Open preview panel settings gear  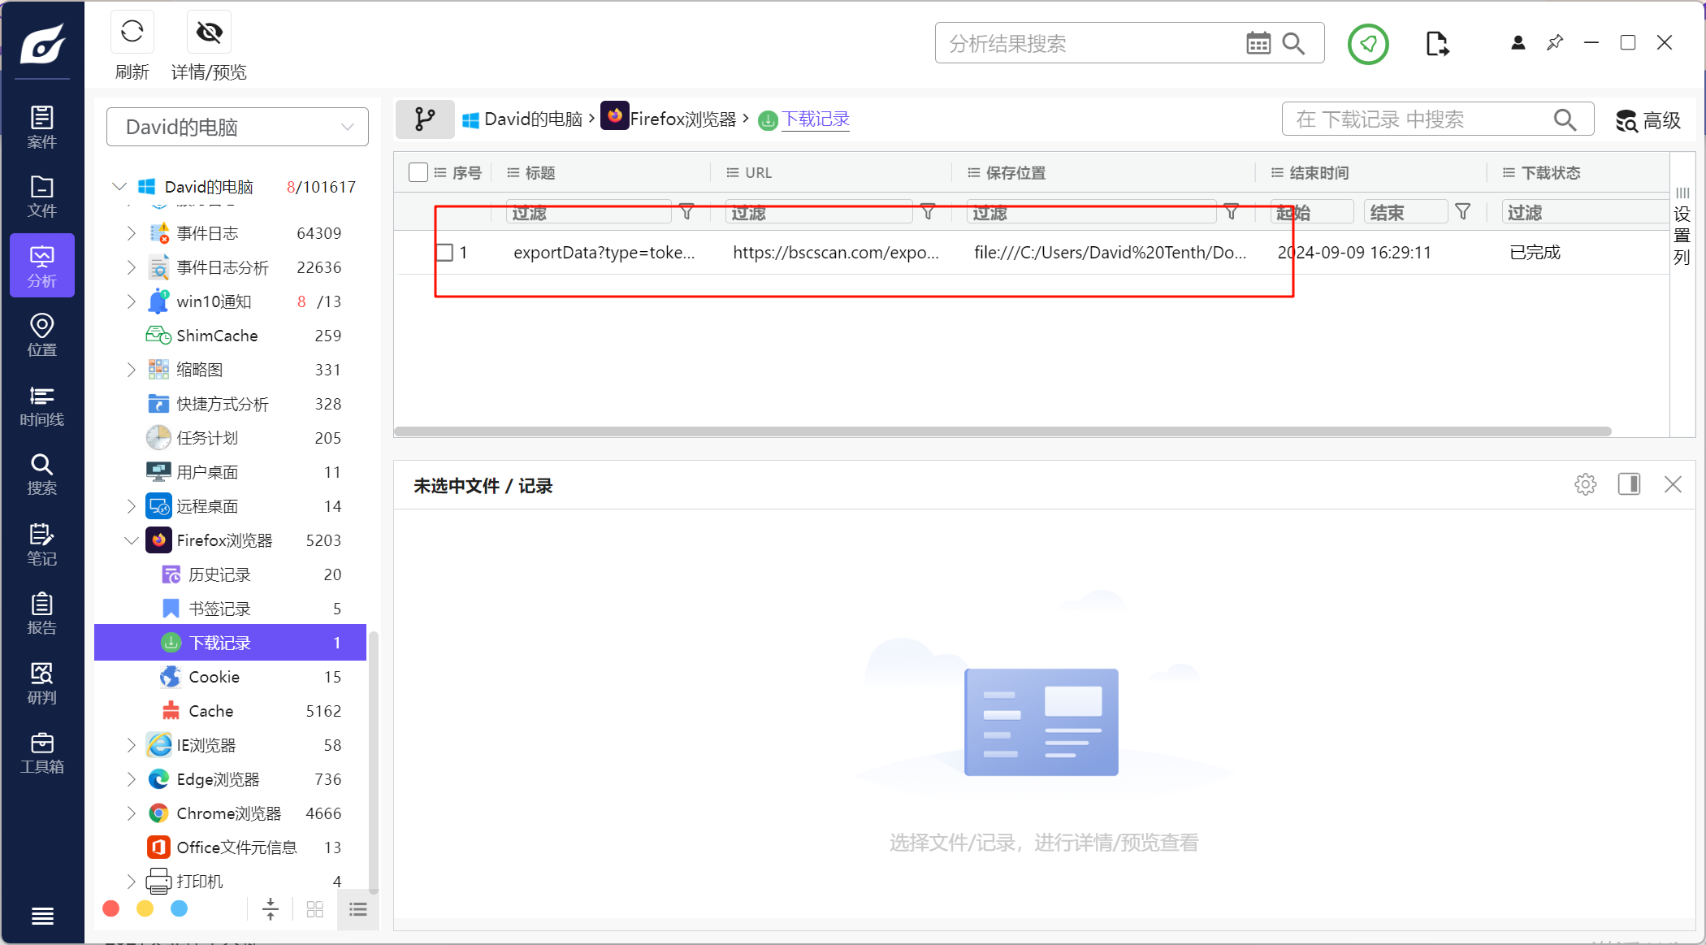[1585, 485]
